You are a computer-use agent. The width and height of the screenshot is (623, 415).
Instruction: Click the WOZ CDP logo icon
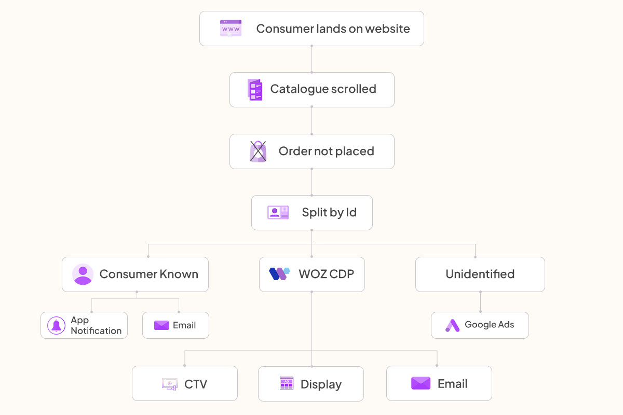click(279, 274)
